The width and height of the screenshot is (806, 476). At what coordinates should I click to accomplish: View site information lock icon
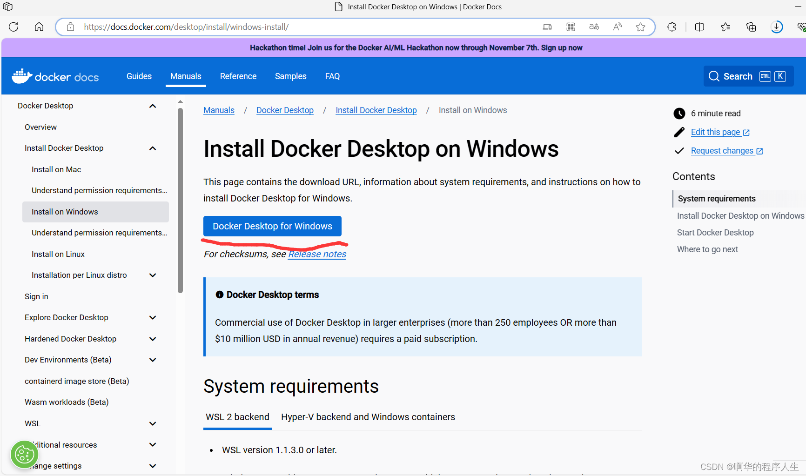(70, 27)
